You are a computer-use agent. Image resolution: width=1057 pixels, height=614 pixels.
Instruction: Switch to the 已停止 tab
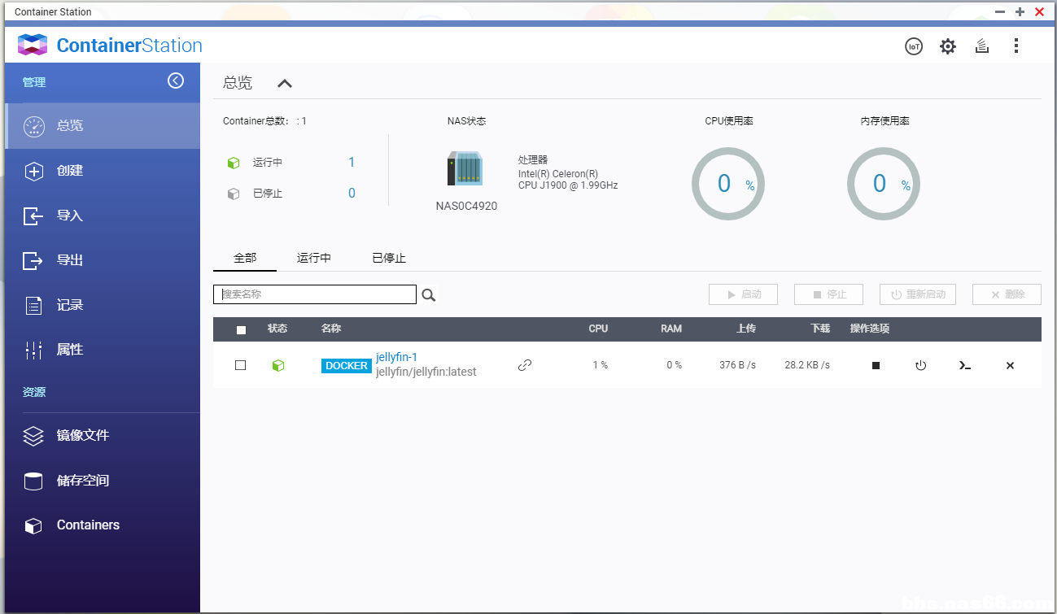(x=389, y=258)
